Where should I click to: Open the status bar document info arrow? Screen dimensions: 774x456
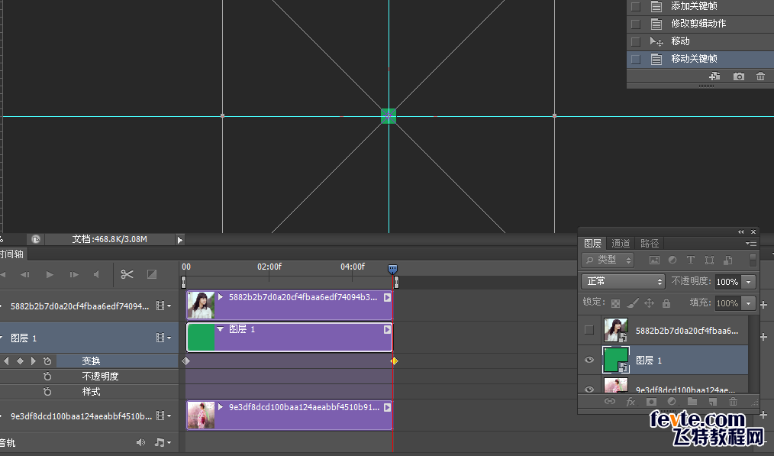point(179,240)
